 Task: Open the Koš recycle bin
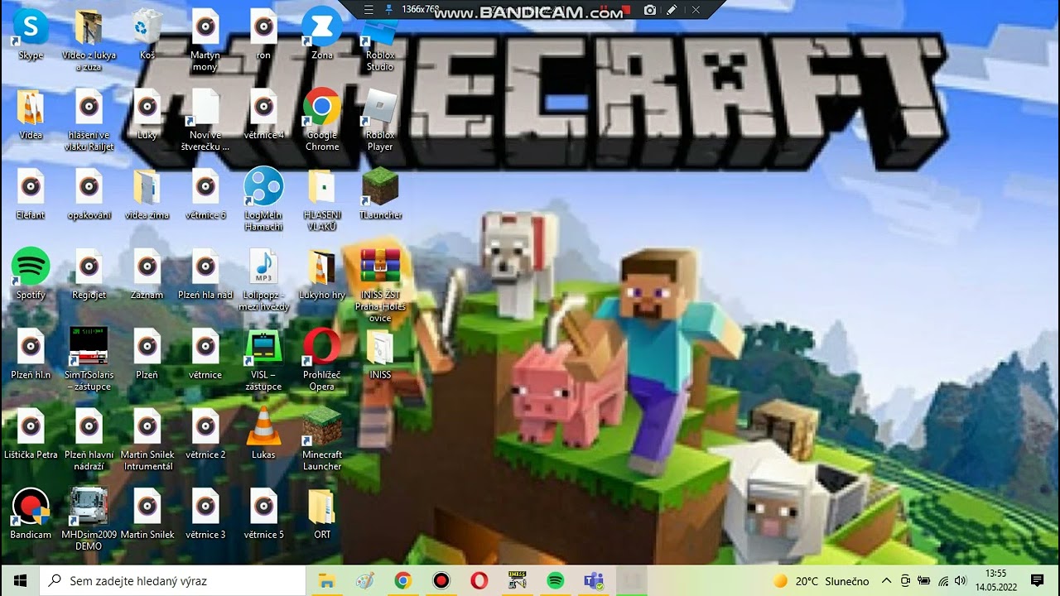147,34
